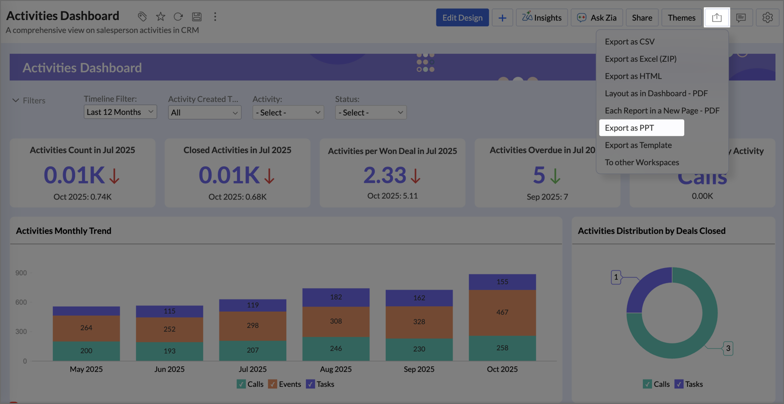Open Ask Zia assistant
Image resolution: width=784 pixels, height=404 pixels.
tap(597, 18)
